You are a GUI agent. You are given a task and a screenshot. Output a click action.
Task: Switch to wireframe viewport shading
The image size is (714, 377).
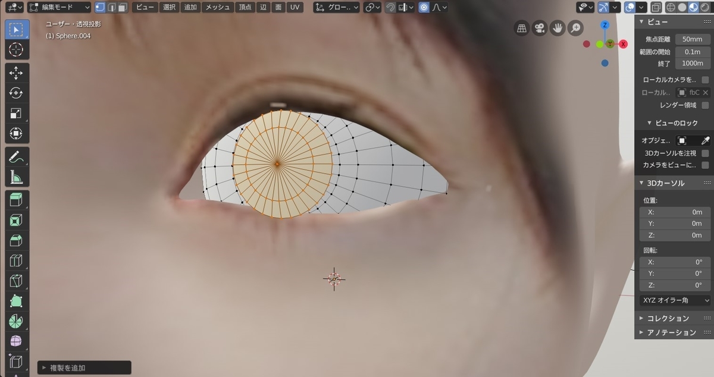click(671, 8)
